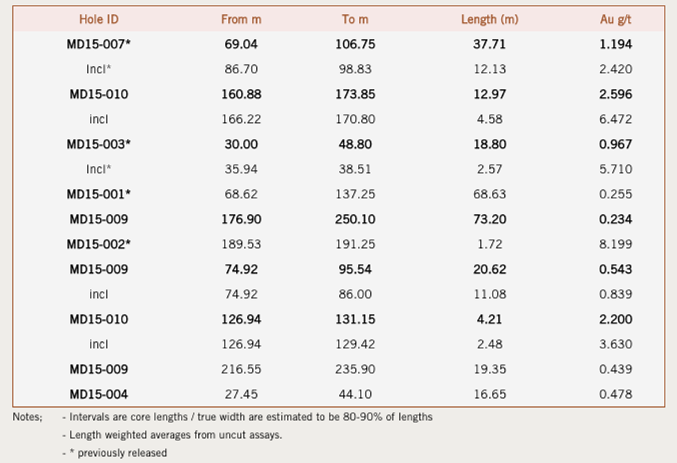Select the 68.63 length cell

point(489,194)
